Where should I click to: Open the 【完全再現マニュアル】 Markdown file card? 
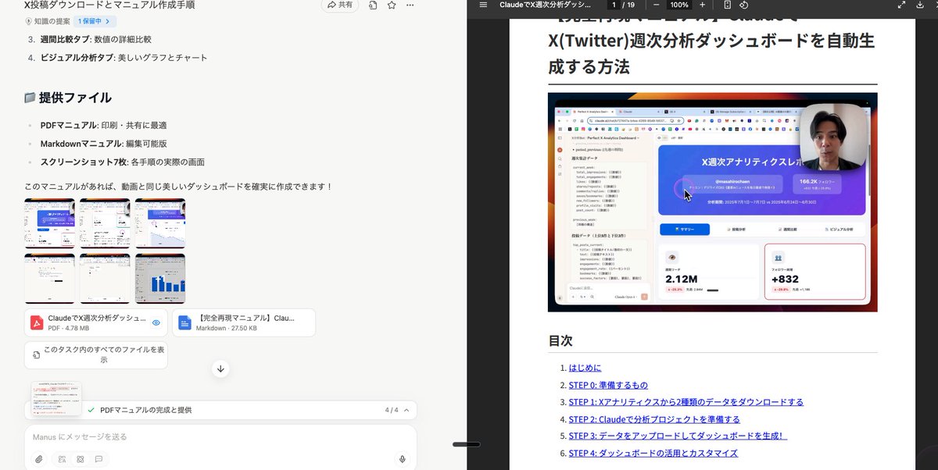point(244,322)
